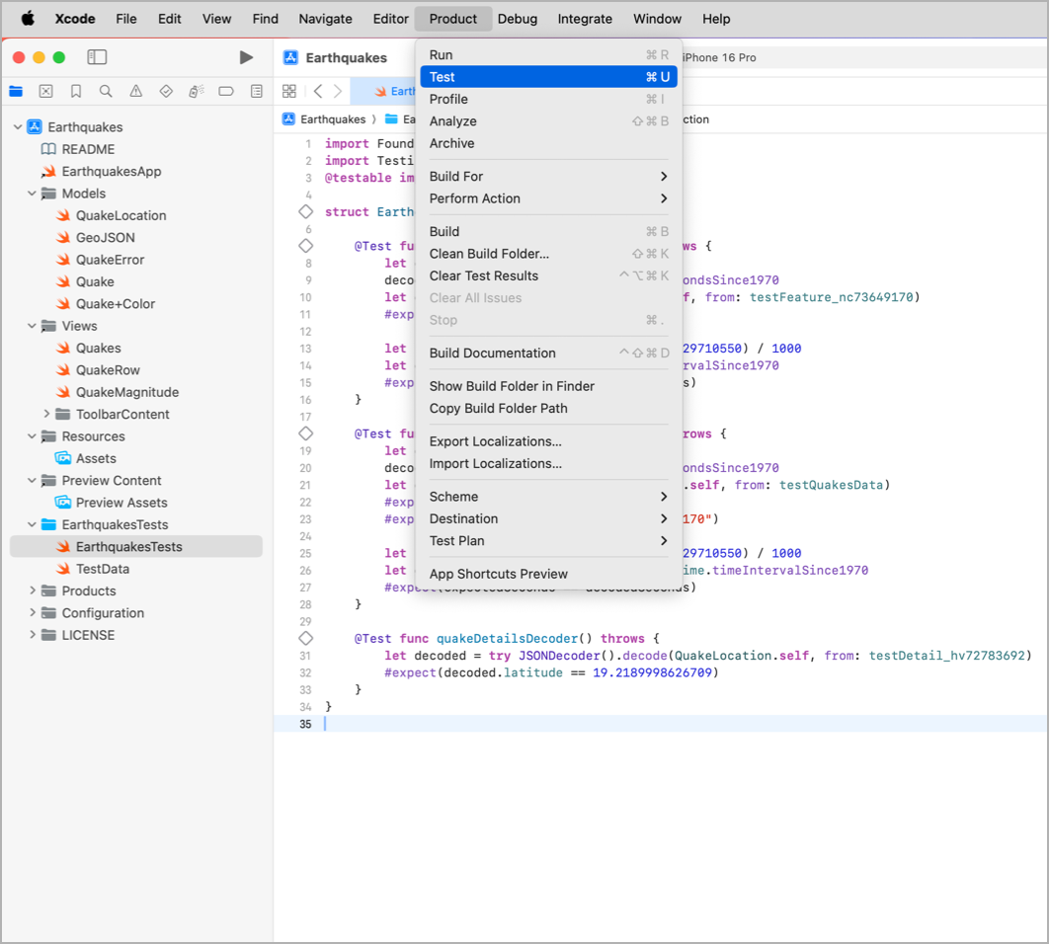Screen dimensions: 1049x944
Task: Choose Archive from the menu
Action: pos(548,143)
